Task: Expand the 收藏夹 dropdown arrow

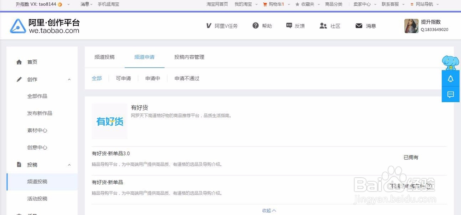Action: (x=319, y=5)
